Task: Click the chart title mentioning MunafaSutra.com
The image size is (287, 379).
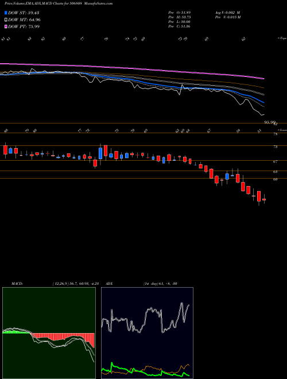Action: click(59, 3)
